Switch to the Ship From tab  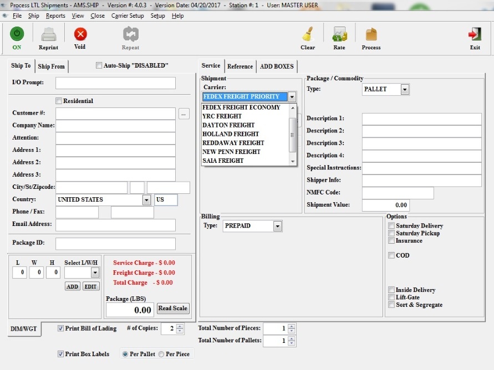tap(52, 66)
